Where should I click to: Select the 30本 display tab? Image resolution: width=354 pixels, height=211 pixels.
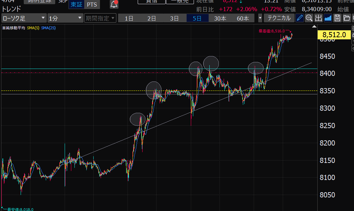(220, 18)
